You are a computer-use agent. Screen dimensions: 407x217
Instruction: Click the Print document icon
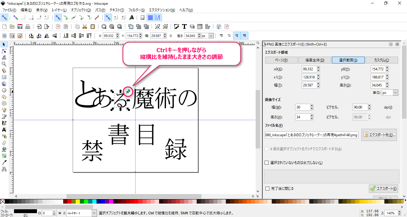[27, 27]
